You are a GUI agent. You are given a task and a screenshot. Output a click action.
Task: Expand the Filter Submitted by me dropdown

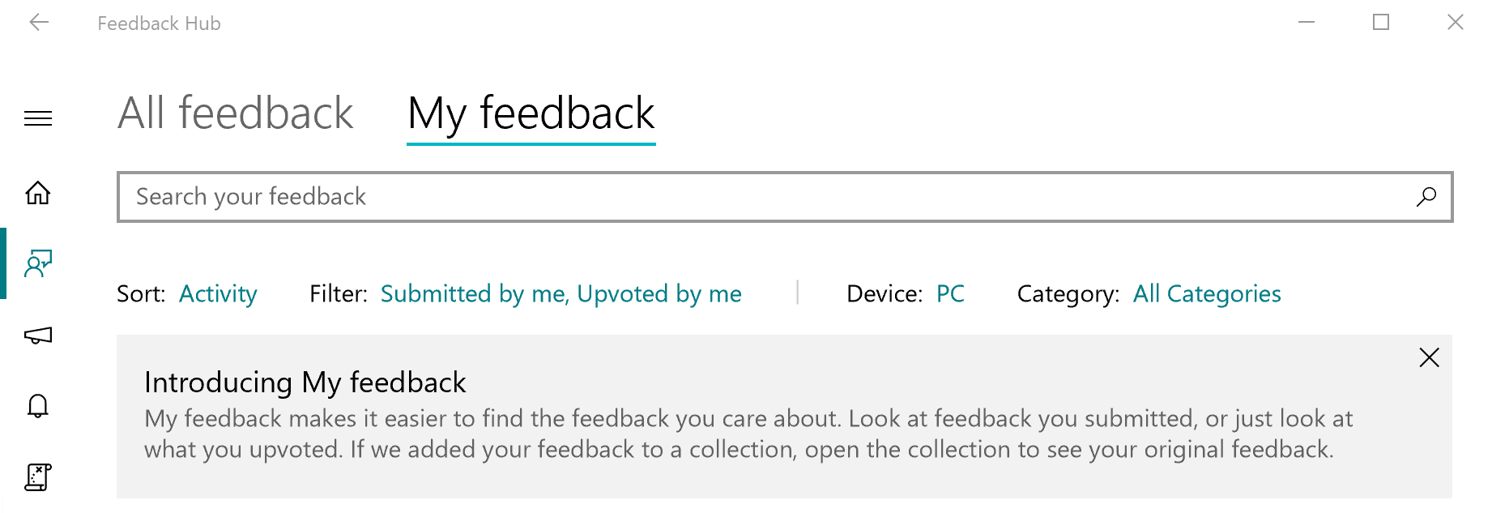click(x=561, y=293)
